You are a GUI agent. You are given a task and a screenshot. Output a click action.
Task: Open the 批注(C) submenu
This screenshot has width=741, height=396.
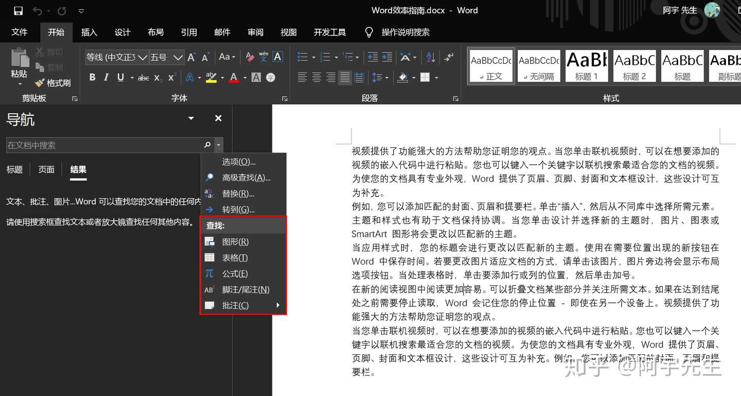click(x=243, y=305)
